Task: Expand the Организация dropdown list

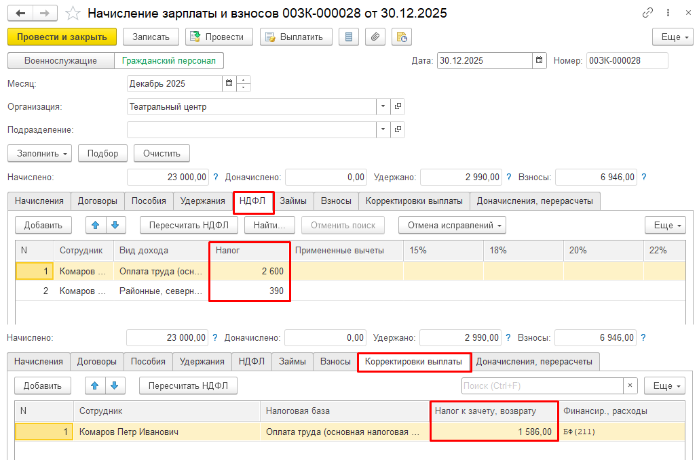Action: (383, 107)
